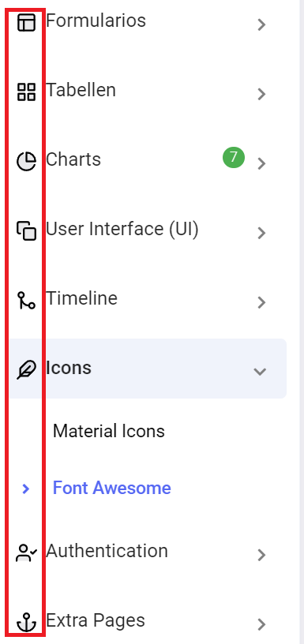Expand the User Interface (UI) chevron

click(x=261, y=234)
